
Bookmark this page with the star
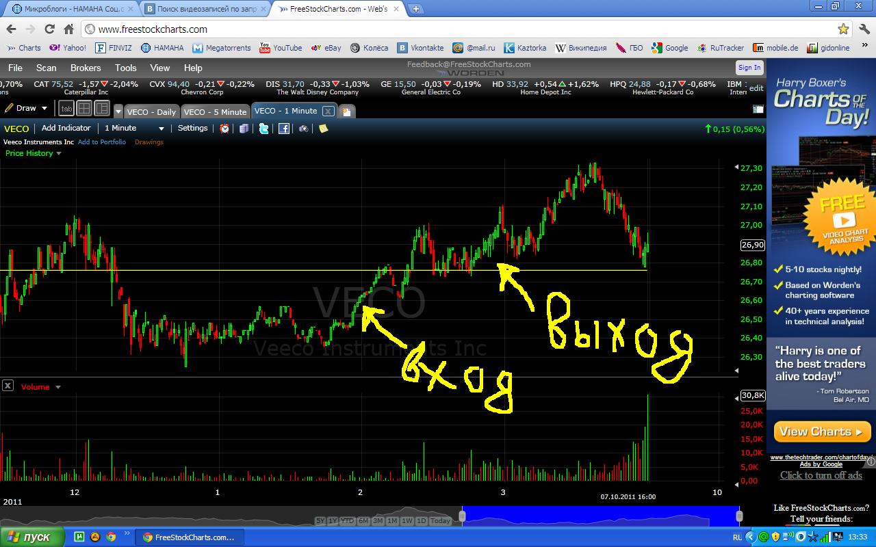click(844, 29)
